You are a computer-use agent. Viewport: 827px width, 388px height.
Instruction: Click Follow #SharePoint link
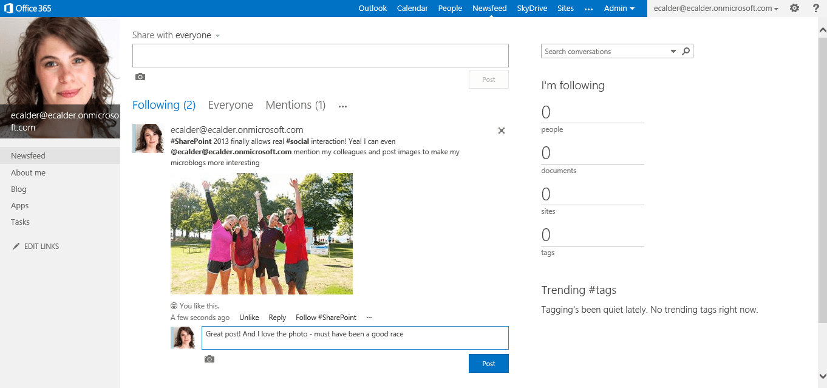326,318
